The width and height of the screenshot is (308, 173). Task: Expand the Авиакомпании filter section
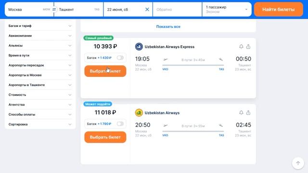point(40,36)
